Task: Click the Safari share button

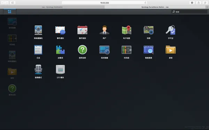Action: 199,3
